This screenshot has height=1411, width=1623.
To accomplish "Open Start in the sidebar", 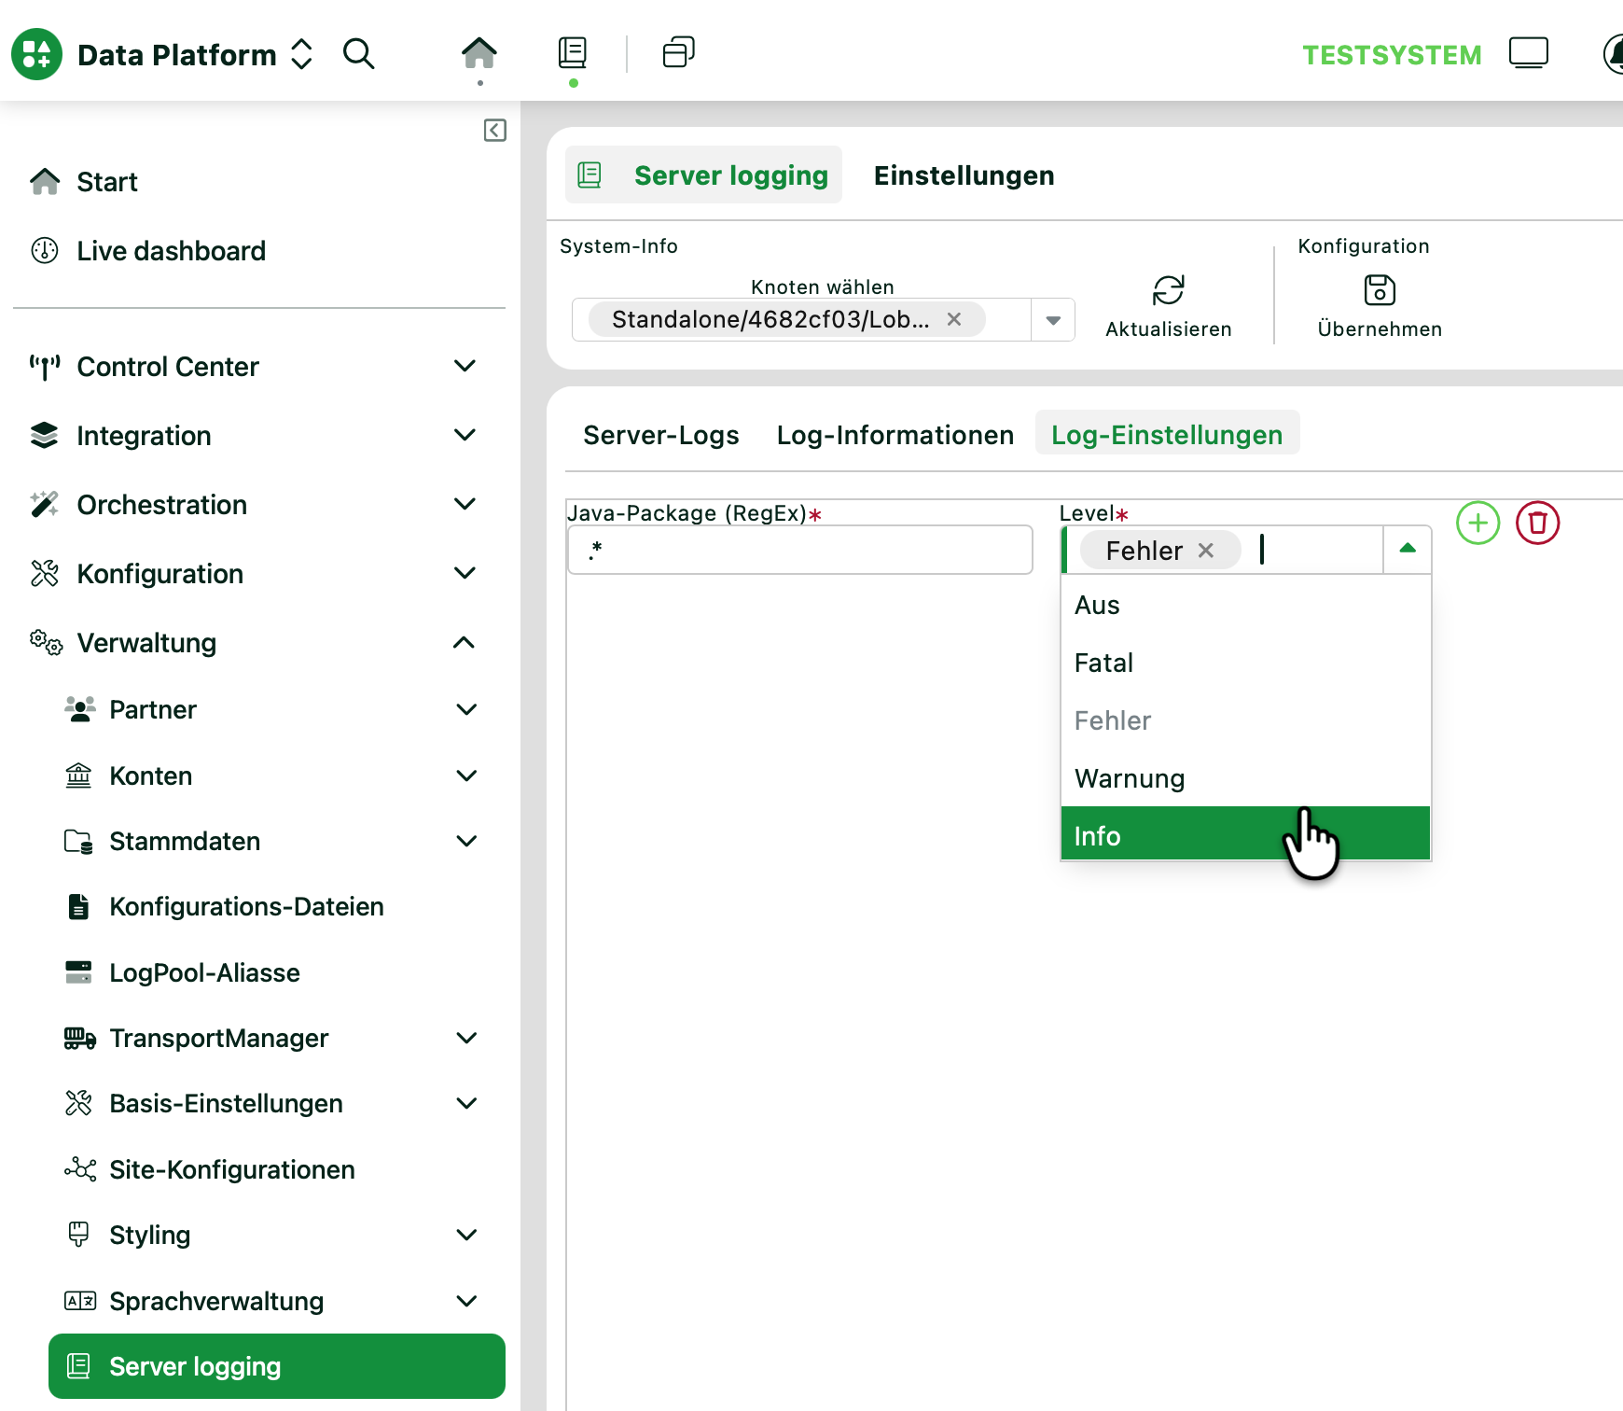I will (x=107, y=181).
